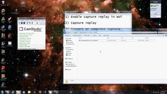
Task: Click Computer in the address breadcrumb
Action: [x=75, y=32]
